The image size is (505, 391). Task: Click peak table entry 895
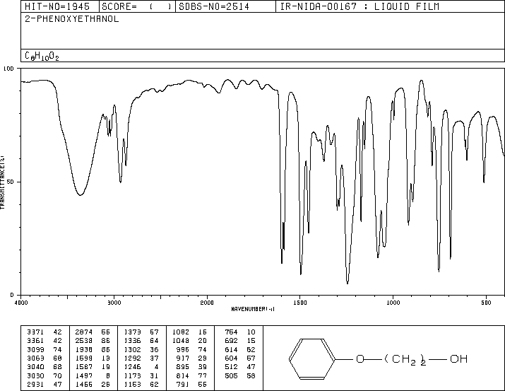[183, 367]
